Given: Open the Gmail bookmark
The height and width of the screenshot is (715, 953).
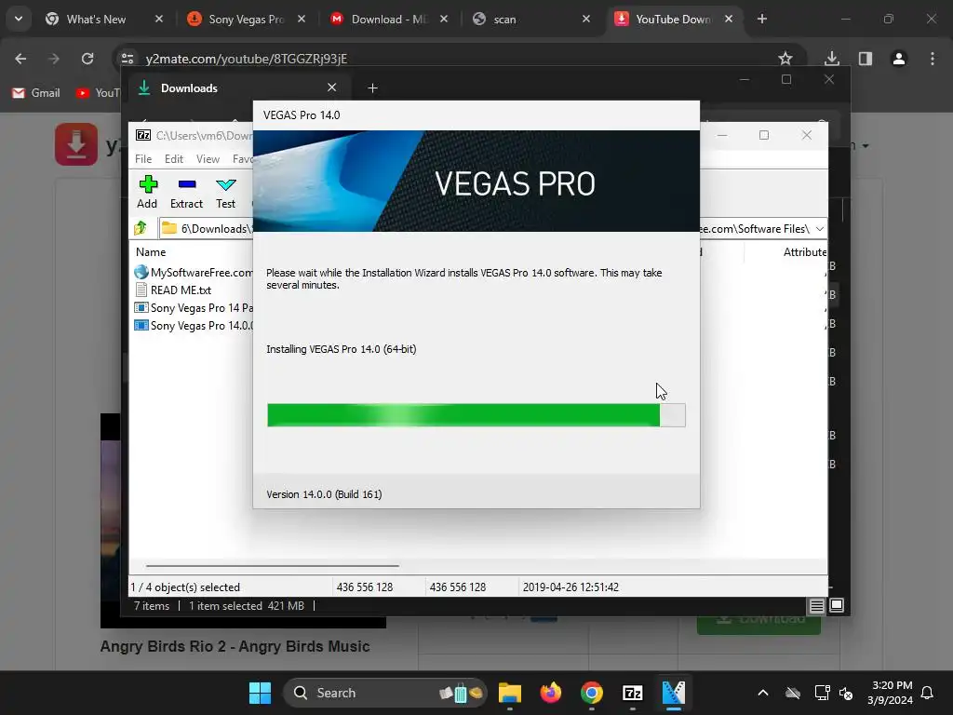Looking at the screenshot, I should coord(36,93).
